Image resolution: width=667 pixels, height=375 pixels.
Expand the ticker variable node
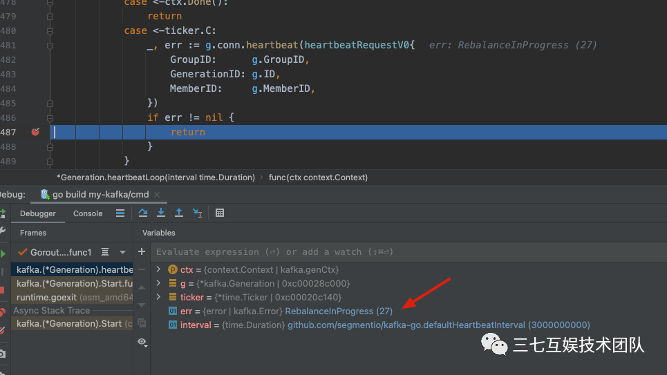159,297
